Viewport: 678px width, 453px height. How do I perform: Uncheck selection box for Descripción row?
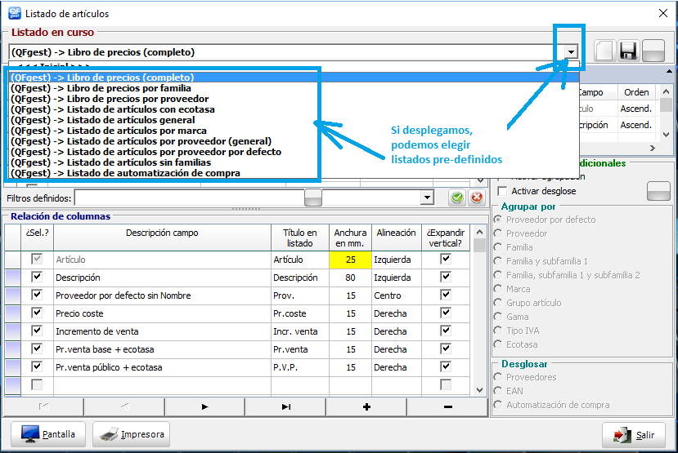pyautogui.click(x=37, y=277)
